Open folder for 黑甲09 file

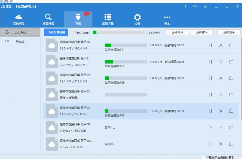pyautogui.click(x=231, y=78)
